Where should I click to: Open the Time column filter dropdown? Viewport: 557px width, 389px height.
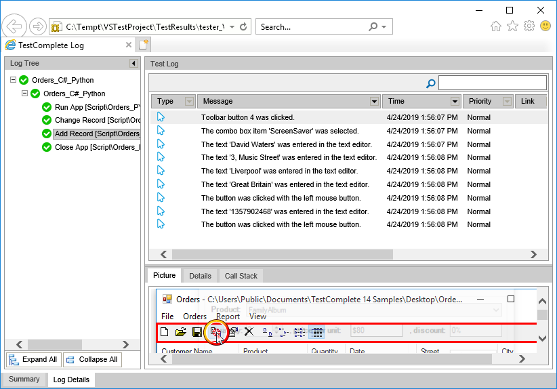[455, 101]
